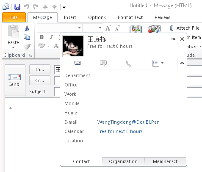Click the Cut scissors icon

pyautogui.click(x=27, y=28)
